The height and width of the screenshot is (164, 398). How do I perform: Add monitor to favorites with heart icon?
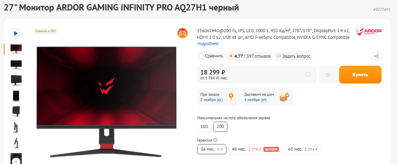click(328, 75)
